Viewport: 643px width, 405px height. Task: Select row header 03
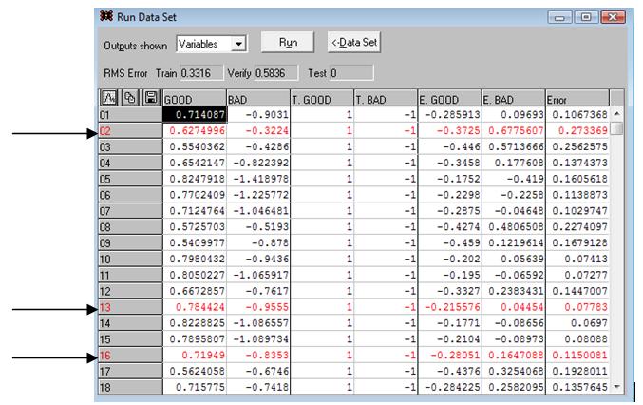tap(130, 147)
